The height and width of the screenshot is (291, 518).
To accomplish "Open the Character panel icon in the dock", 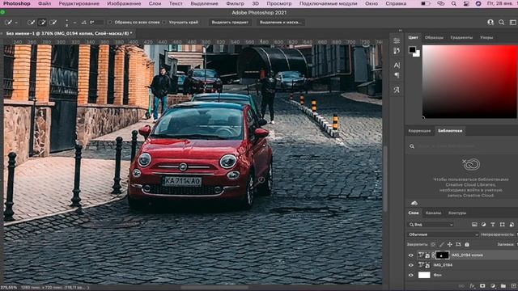I will 397,65.
